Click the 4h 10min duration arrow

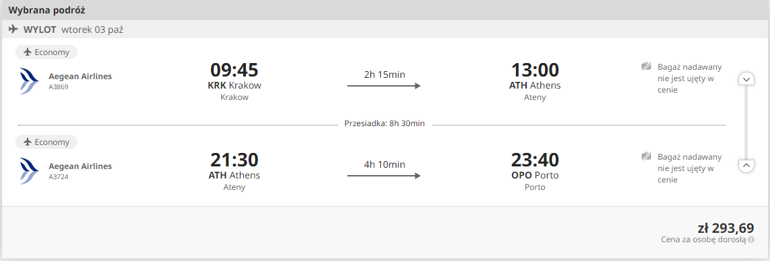[384, 176]
